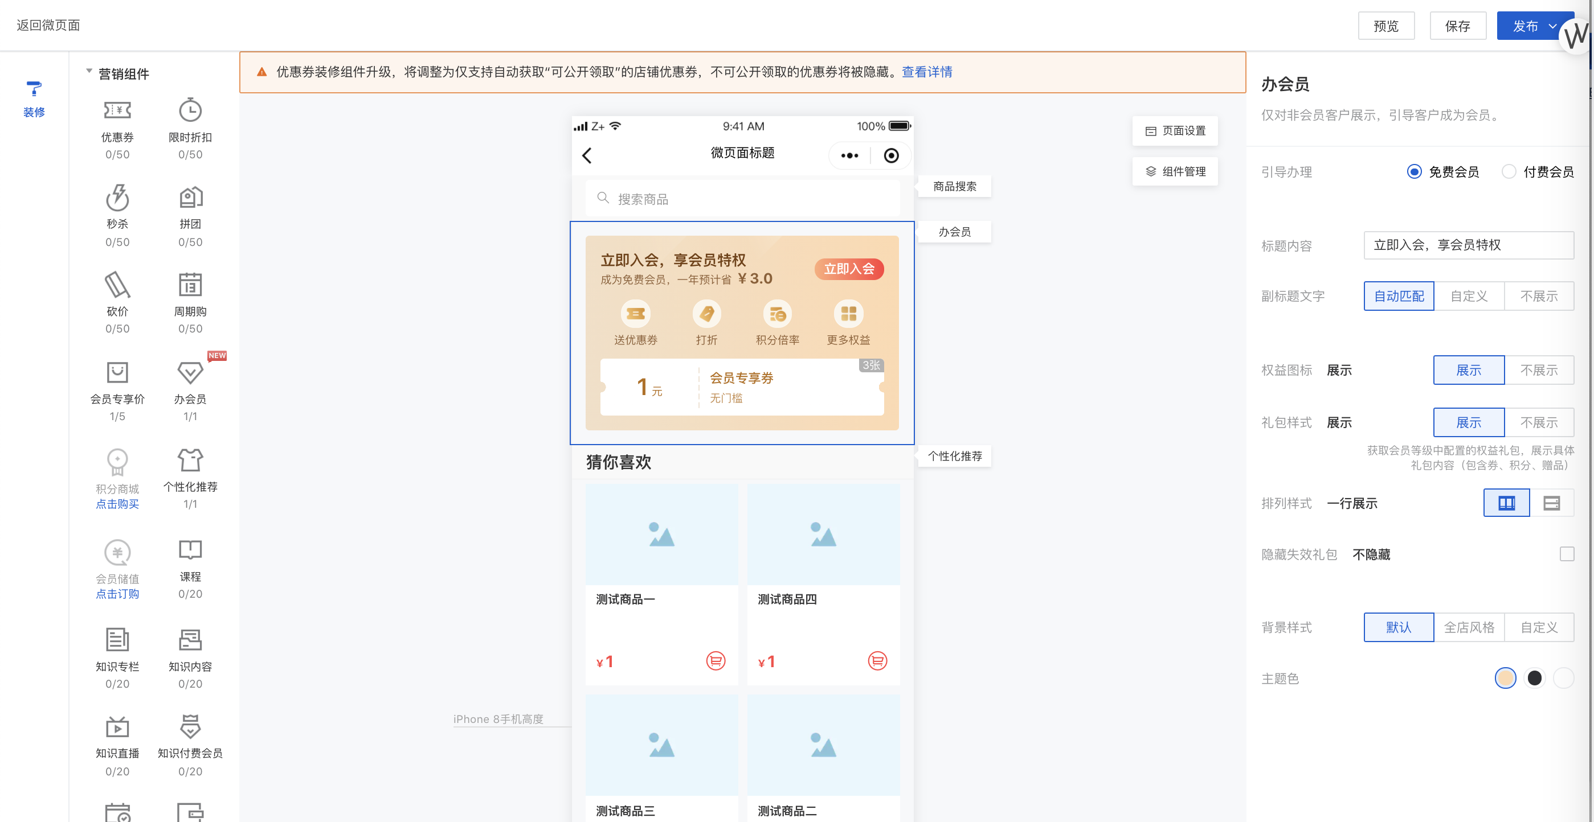
Task: Collapse the 营销组件 section
Action: [x=89, y=71]
